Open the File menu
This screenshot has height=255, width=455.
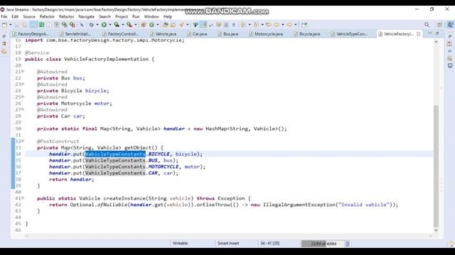pyautogui.click(x=4, y=17)
